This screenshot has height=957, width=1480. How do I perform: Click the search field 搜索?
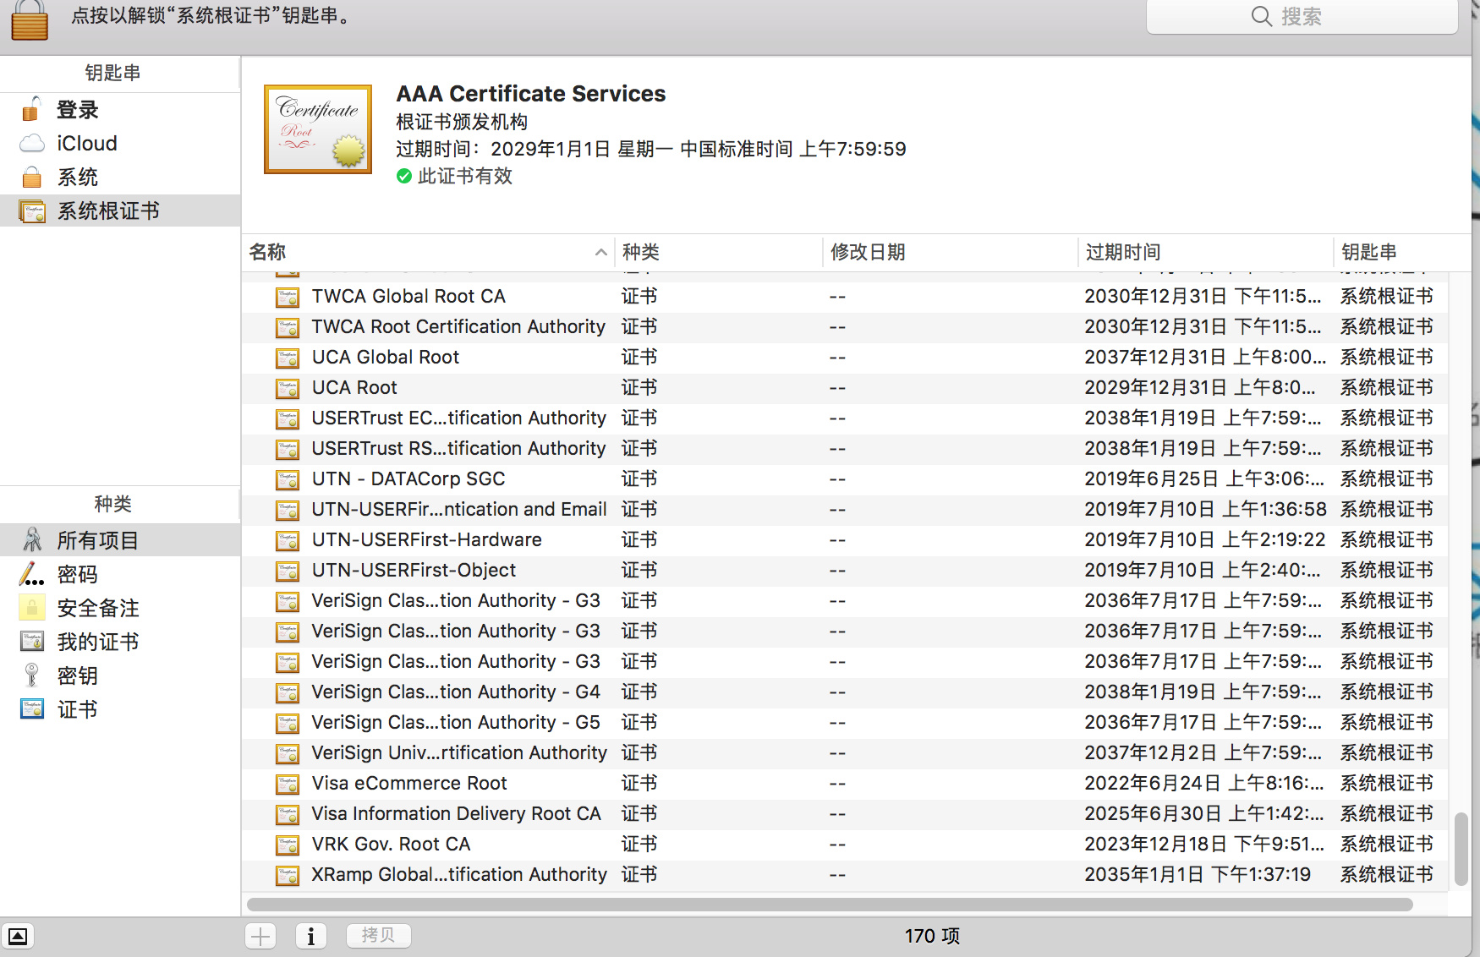click(x=1302, y=17)
